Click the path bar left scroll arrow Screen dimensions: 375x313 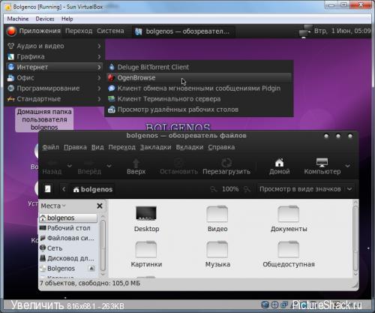[x=64, y=189]
